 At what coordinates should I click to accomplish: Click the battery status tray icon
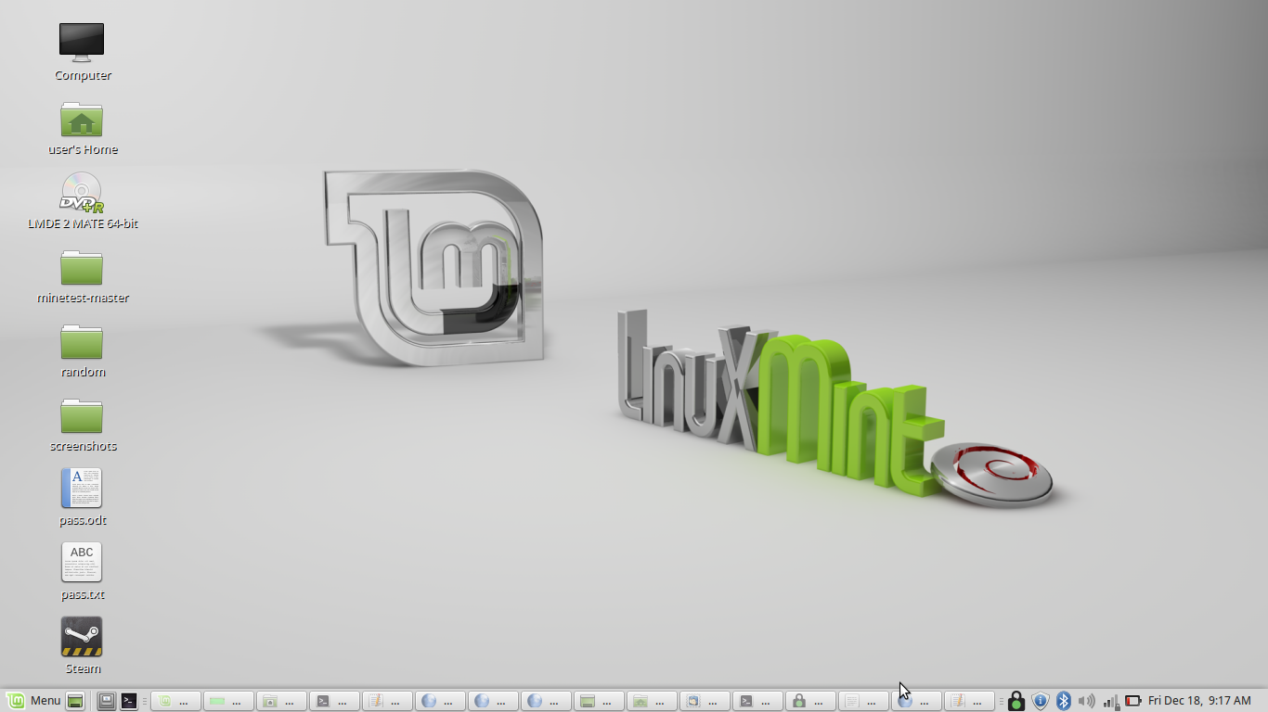click(1132, 701)
